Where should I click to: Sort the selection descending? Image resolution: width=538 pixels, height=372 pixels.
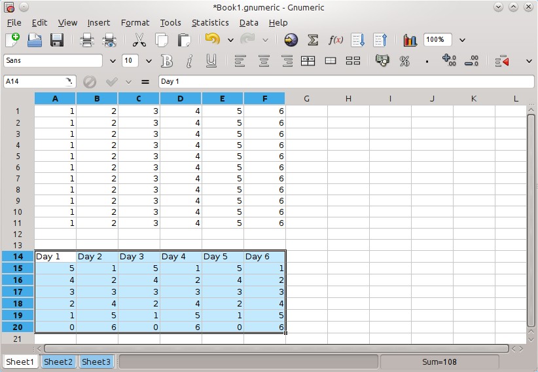(380, 40)
